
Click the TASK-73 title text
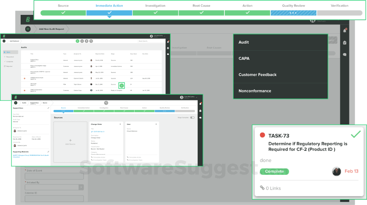[x=279, y=136]
